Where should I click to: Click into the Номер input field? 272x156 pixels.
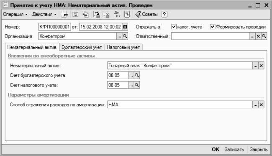click(x=54, y=27)
